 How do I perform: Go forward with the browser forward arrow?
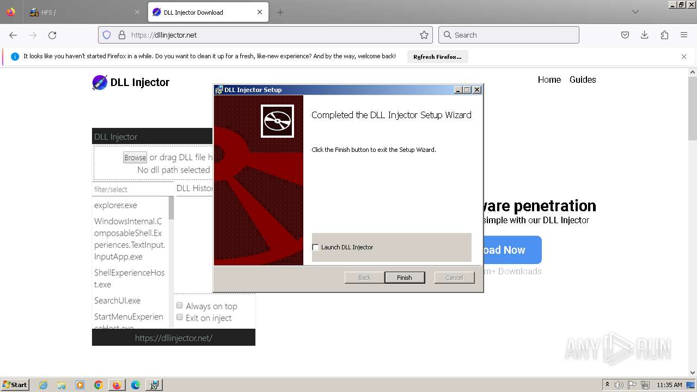33,35
